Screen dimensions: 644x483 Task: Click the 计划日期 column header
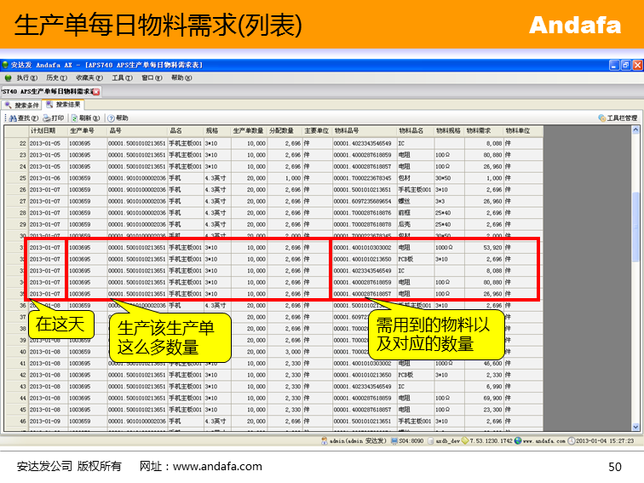pyautogui.click(x=43, y=131)
